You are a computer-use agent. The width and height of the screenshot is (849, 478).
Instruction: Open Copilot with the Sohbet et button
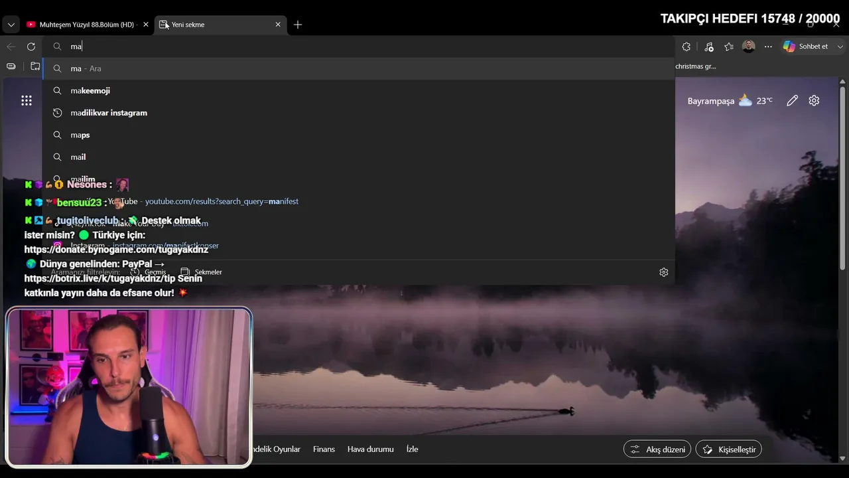(x=806, y=46)
